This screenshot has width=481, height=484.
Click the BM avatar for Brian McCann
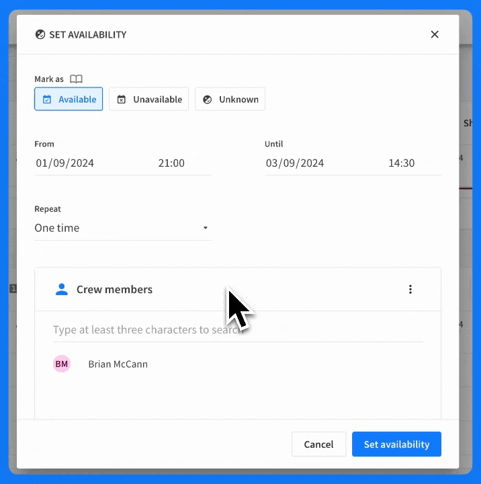pyautogui.click(x=62, y=364)
